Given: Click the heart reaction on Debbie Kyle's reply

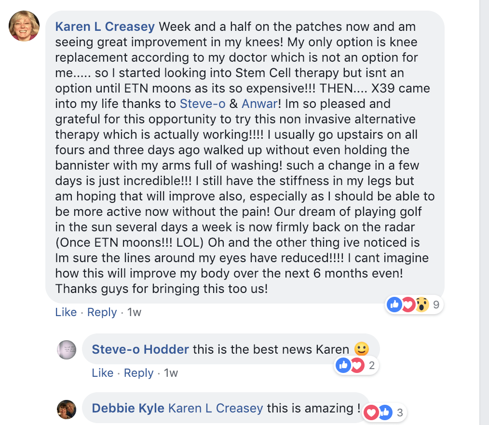Looking at the screenshot, I should point(371,412).
